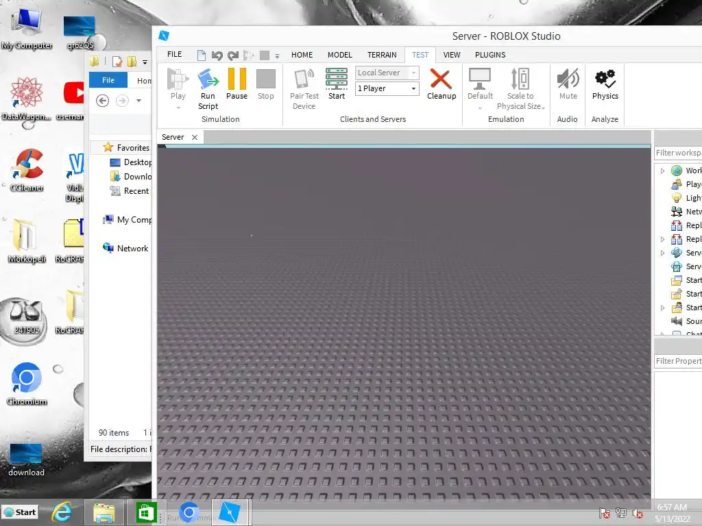Switch to the VIEW ribbon tab
Screen dimensions: 702x526
point(452,55)
